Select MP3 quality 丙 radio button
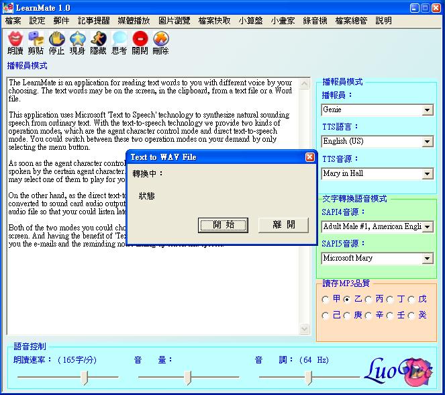Image resolution: width=445 pixels, height=395 pixels. point(368,300)
